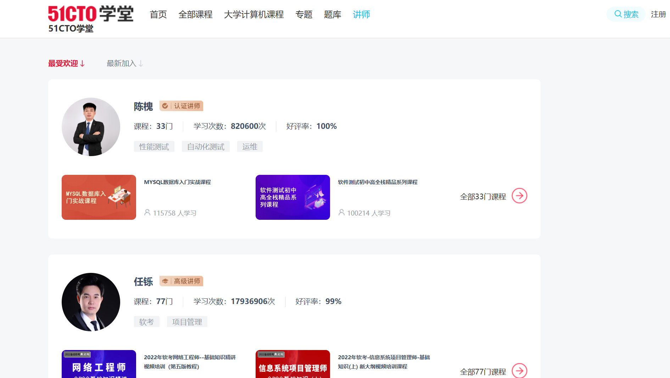Sort lecturers by 最受欢迎
The height and width of the screenshot is (378, 670).
coord(66,63)
